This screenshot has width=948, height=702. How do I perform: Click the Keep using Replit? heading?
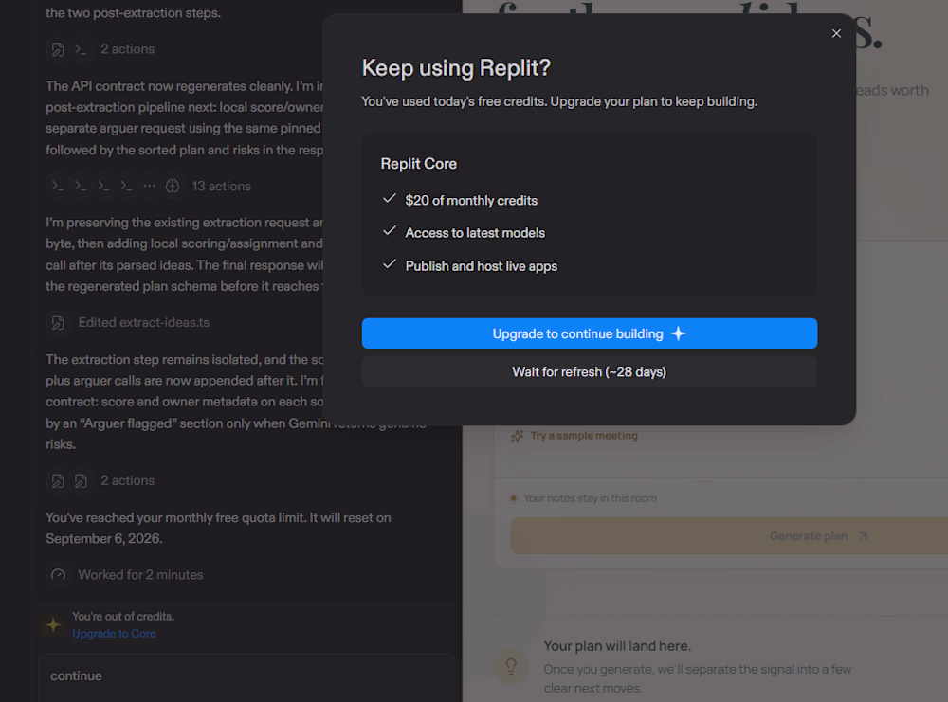click(x=457, y=67)
